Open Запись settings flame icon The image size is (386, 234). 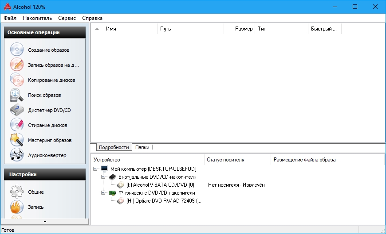point(17,207)
